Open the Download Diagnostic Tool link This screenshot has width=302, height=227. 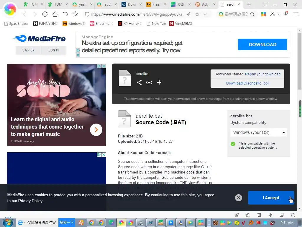click(247, 83)
